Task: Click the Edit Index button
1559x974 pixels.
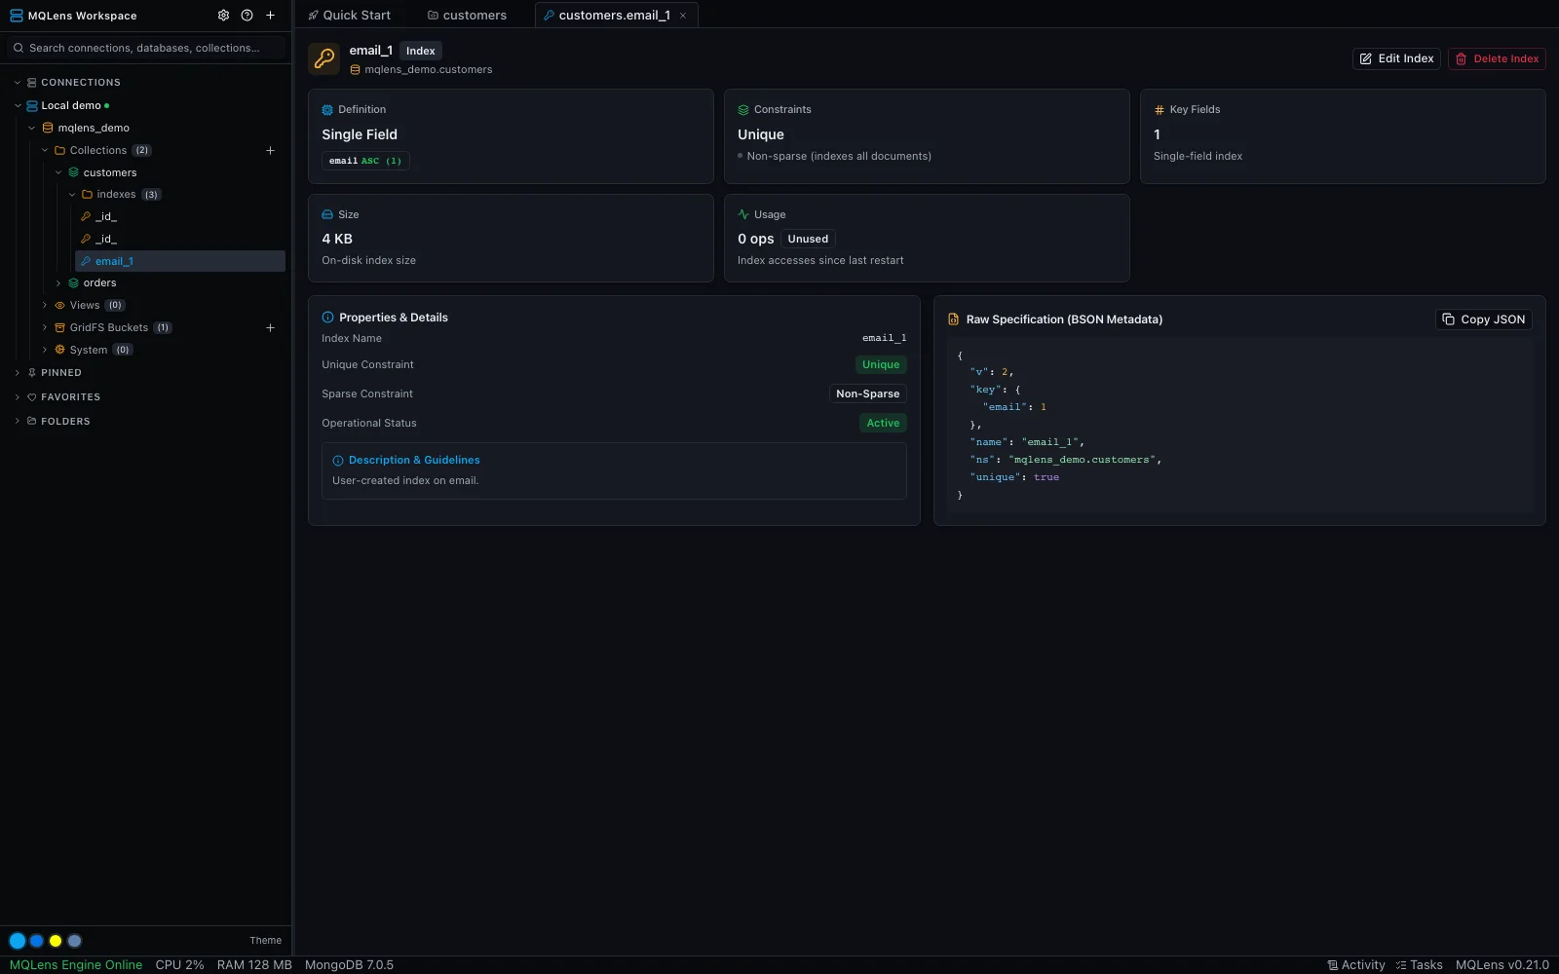Action: coord(1396,59)
